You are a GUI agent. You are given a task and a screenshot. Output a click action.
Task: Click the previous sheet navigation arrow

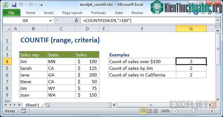pos(10,105)
